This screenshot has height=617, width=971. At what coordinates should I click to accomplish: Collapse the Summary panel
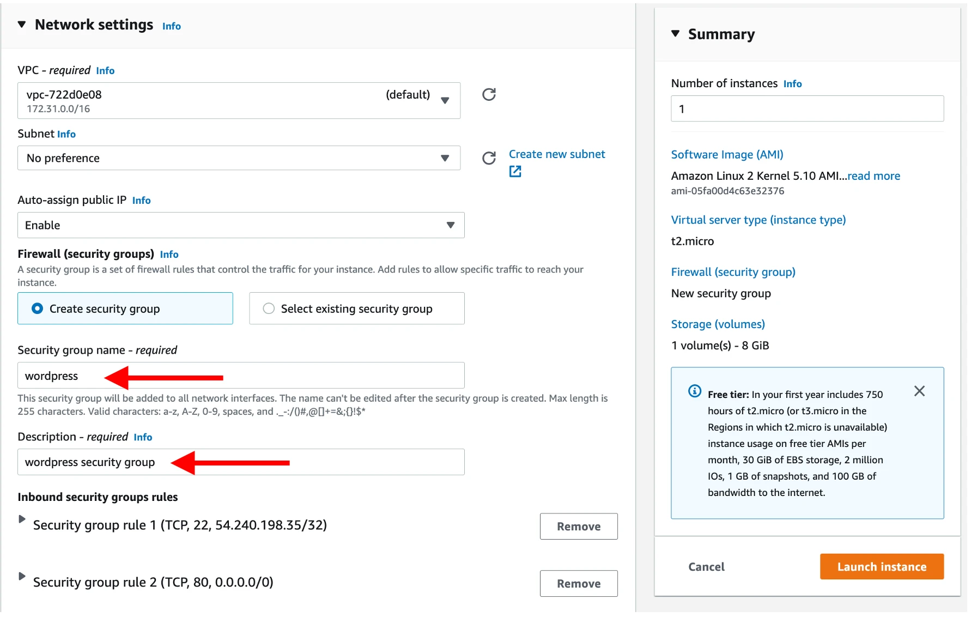pyautogui.click(x=676, y=34)
